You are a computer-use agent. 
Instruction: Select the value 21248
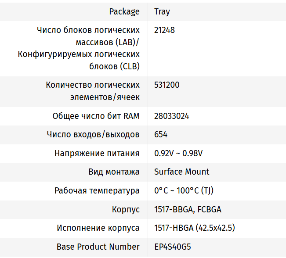coord(165,30)
